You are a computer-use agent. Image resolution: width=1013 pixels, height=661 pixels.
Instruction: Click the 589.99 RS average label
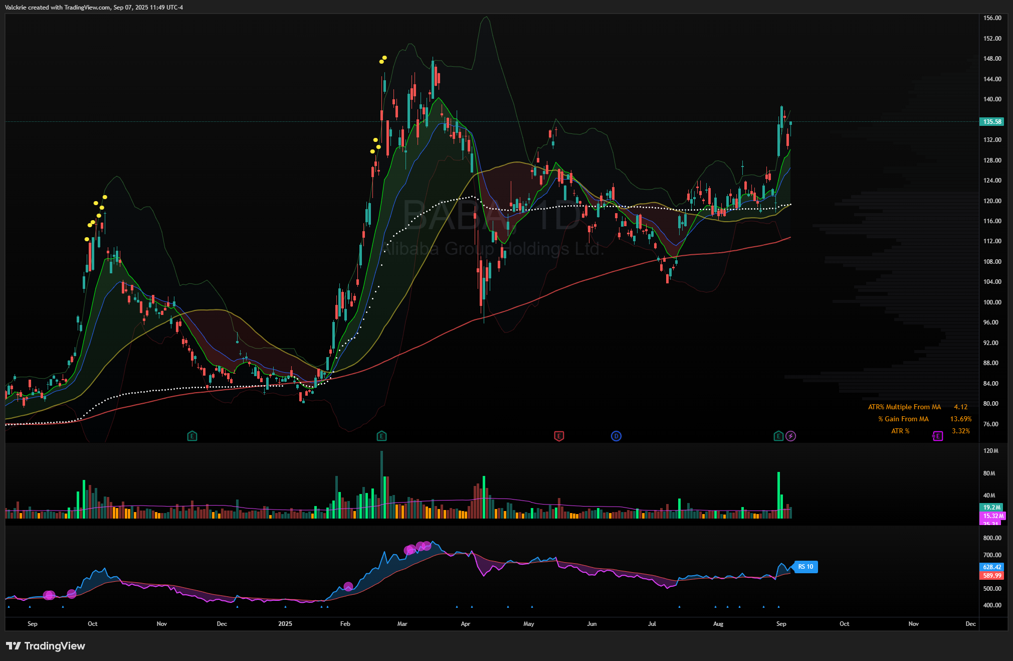992,575
